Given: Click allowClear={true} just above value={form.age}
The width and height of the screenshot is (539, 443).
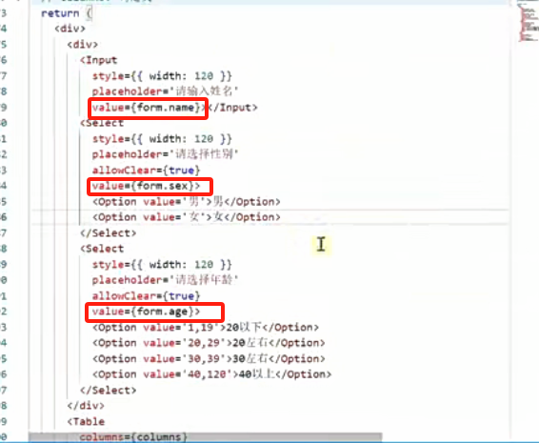Looking at the screenshot, I should click(x=146, y=296).
